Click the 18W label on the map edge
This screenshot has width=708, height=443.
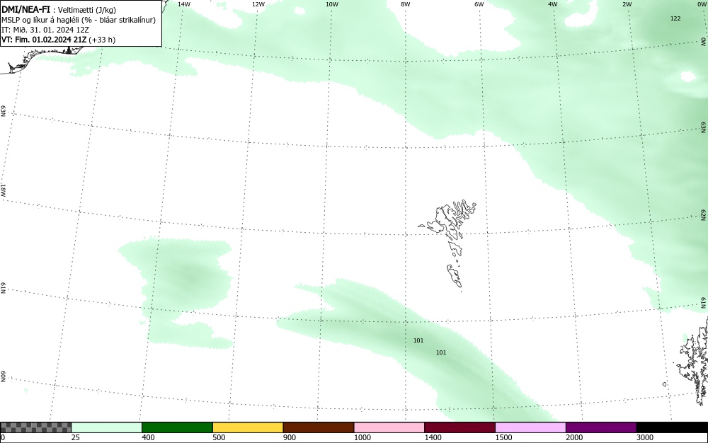click(x=3, y=190)
